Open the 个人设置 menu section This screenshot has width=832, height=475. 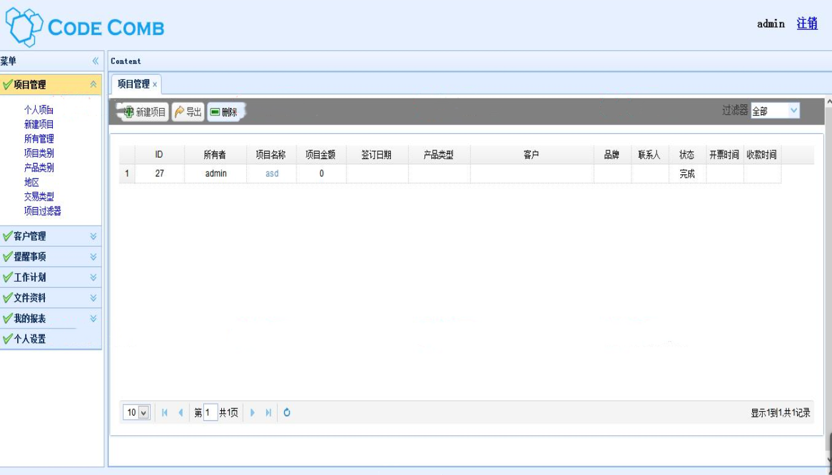pos(51,339)
